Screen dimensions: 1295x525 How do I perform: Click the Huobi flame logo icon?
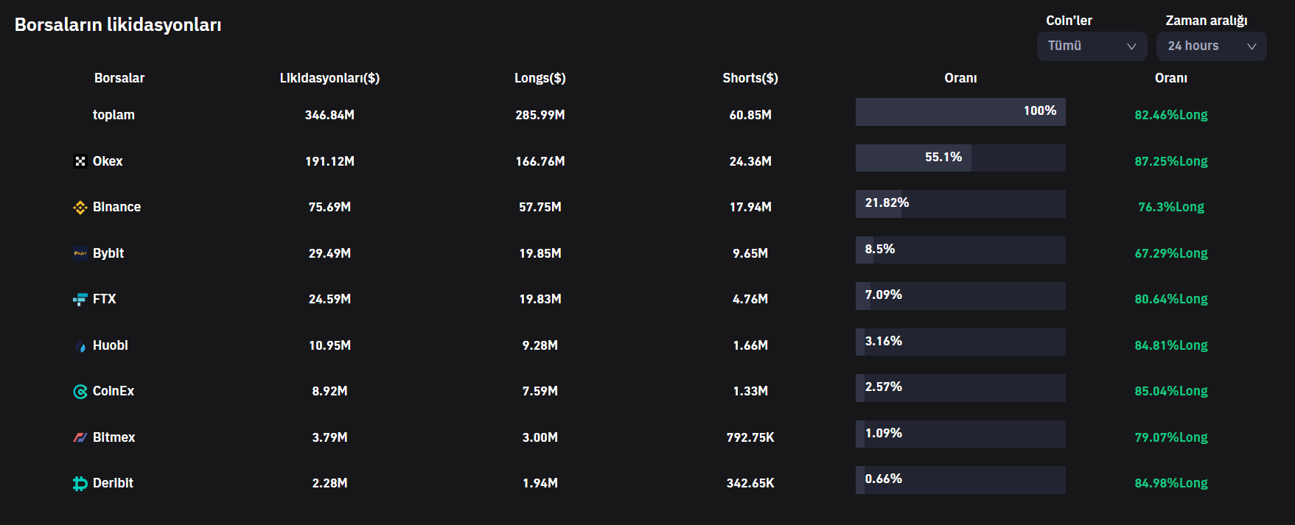(81, 346)
